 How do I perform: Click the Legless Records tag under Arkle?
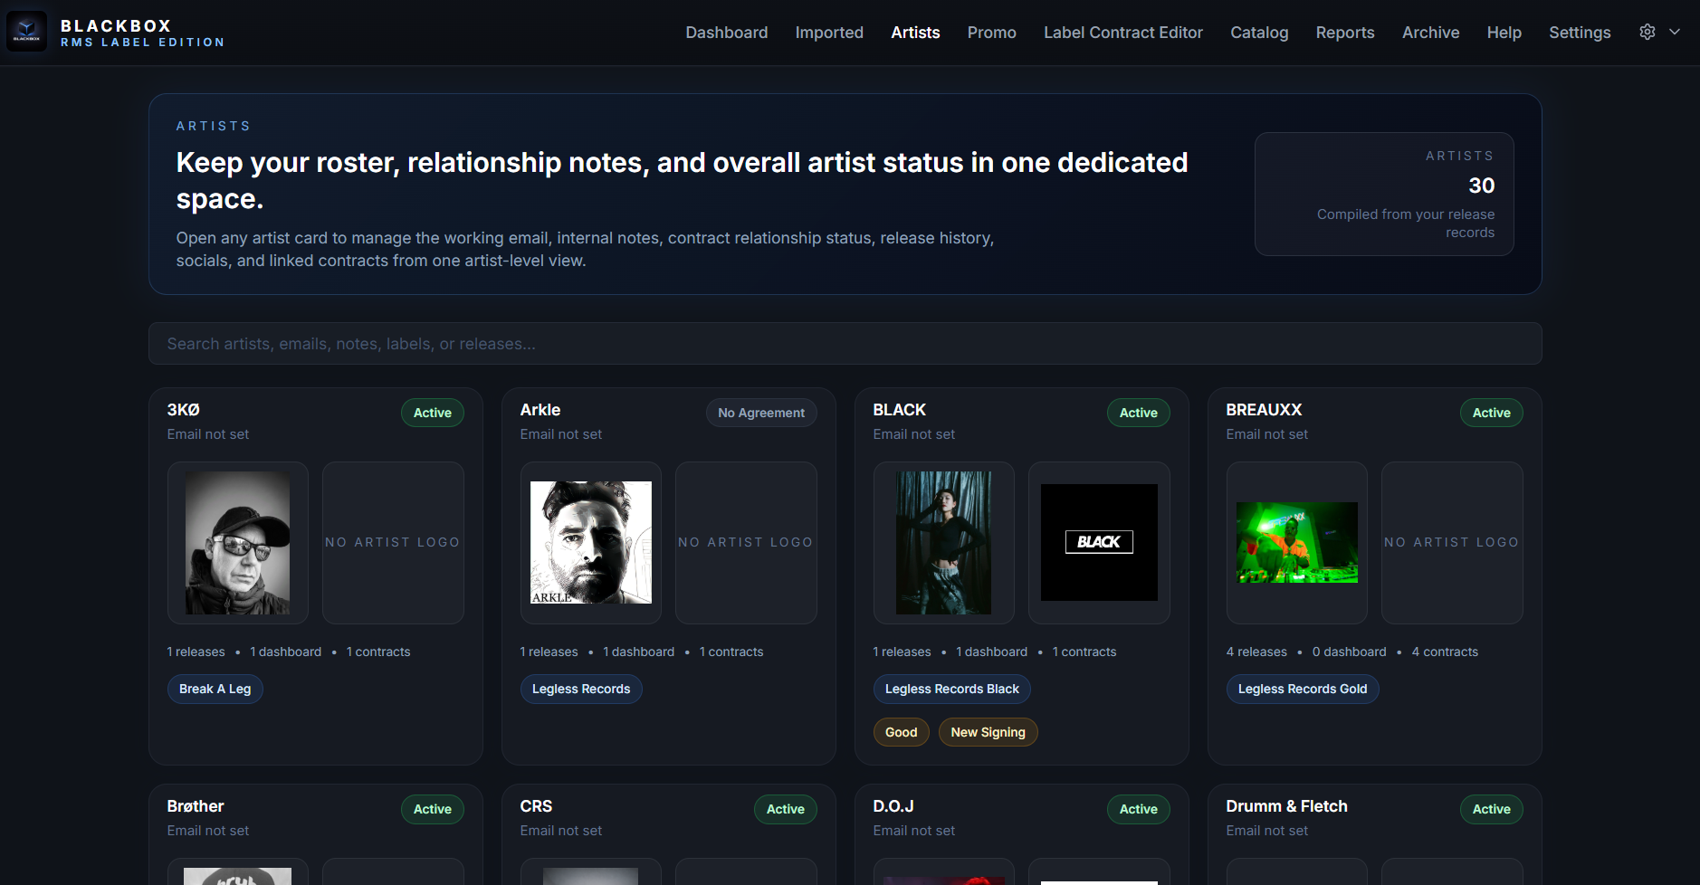click(580, 689)
